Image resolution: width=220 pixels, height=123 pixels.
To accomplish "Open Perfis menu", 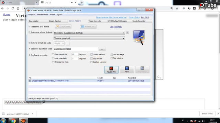I will click(53, 14).
